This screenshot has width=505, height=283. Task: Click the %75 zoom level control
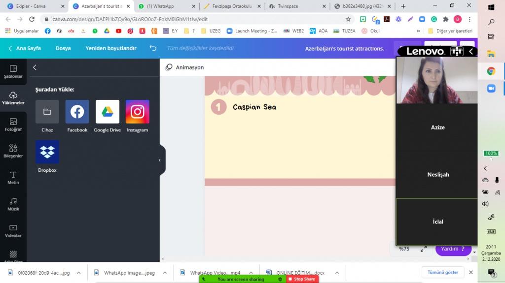click(x=404, y=249)
